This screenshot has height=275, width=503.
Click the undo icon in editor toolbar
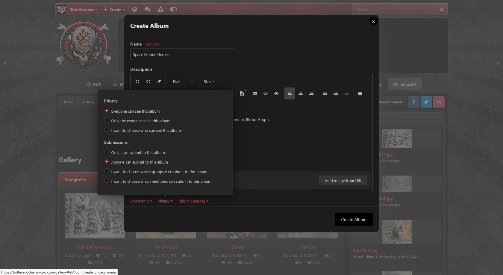(x=137, y=81)
